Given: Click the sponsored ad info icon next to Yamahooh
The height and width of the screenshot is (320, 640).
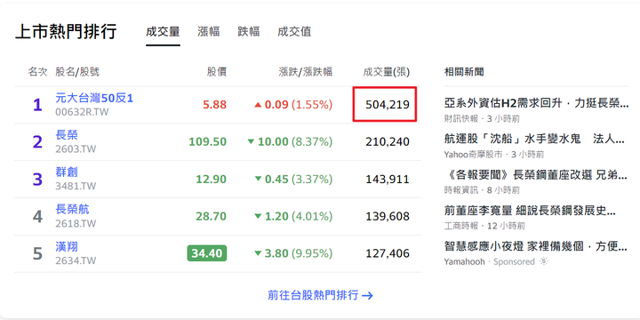Looking at the screenshot, I should point(543,261).
